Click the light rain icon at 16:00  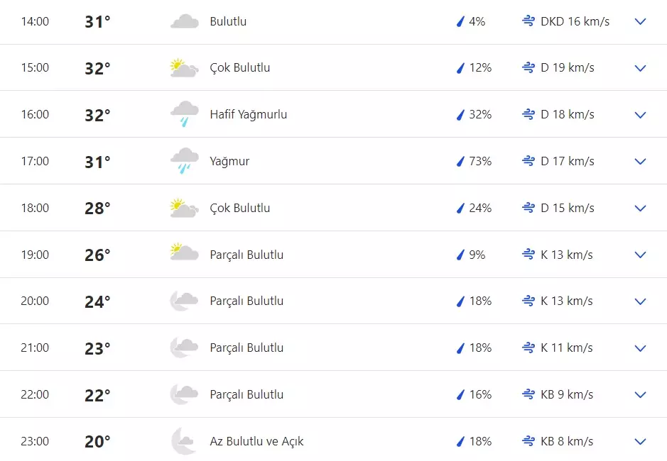pyautogui.click(x=184, y=113)
